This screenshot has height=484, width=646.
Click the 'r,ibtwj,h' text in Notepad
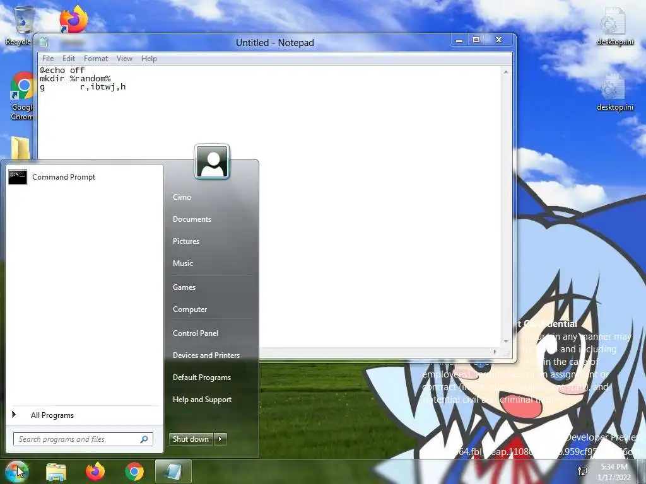[103, 87]
